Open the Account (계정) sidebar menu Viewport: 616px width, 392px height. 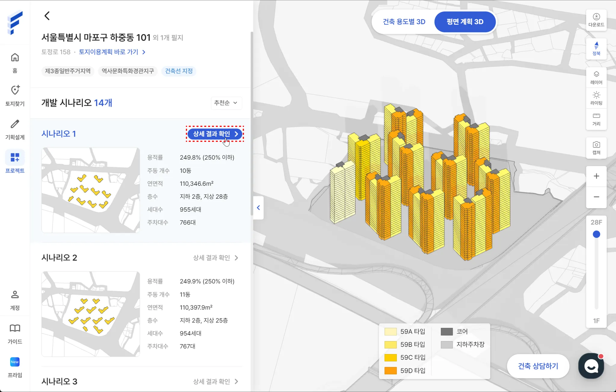15,300
